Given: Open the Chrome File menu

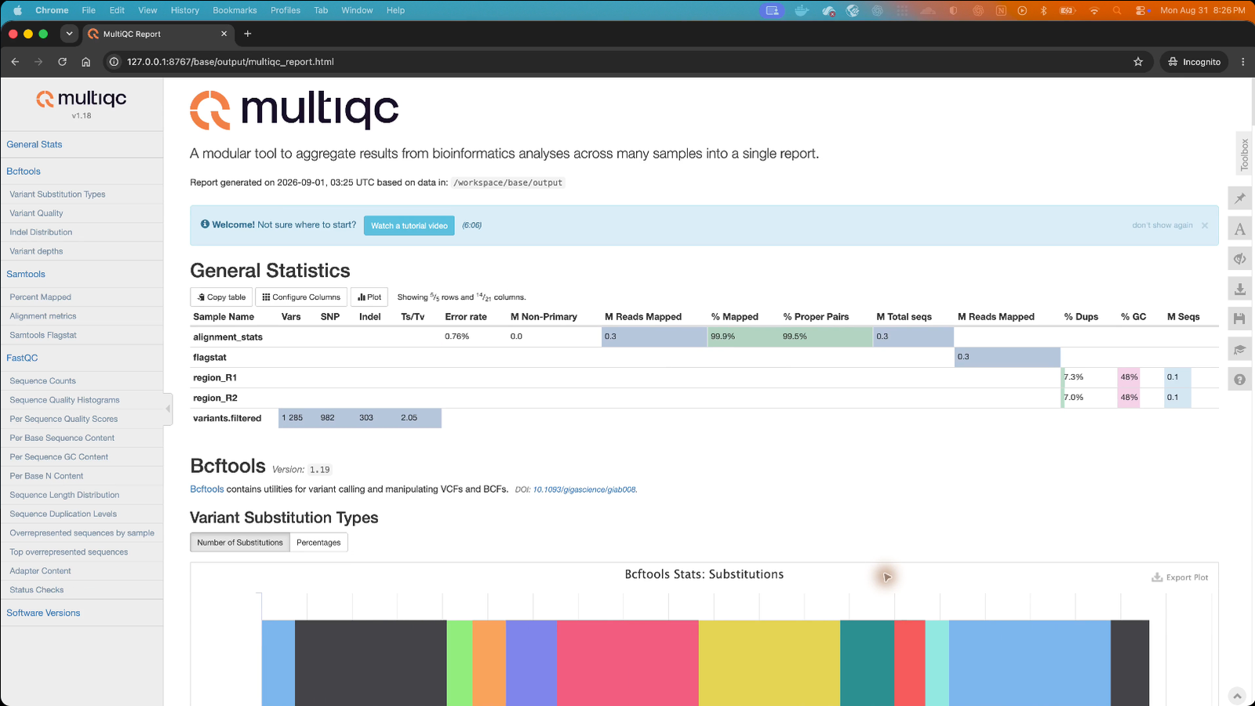Looking at the screenshot, I should coord(89,10).
